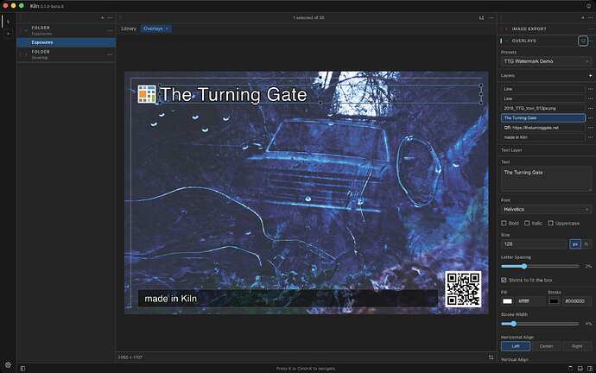
Task: Open options for the QR layer
Action: [x=590, y=128]
